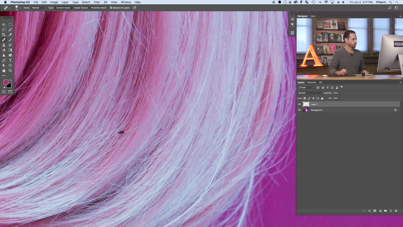Toggle lock image pixels brush icon
Image resolution: width=403 pixels, height=227 pixels.
pyautogui.click(x=309, y=98)
